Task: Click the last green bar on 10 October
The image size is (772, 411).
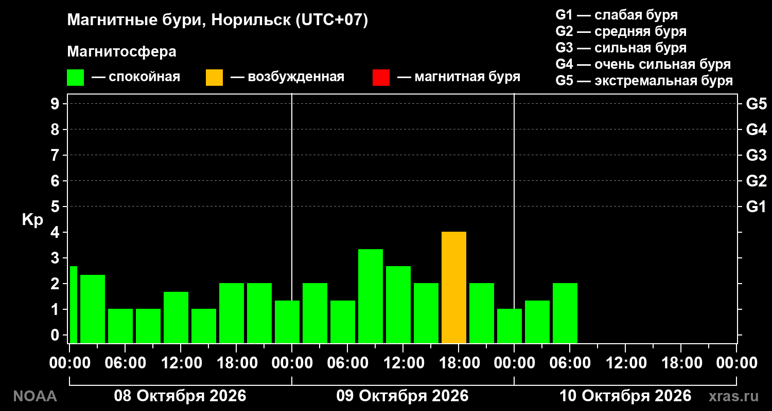Action: point(565,313)
